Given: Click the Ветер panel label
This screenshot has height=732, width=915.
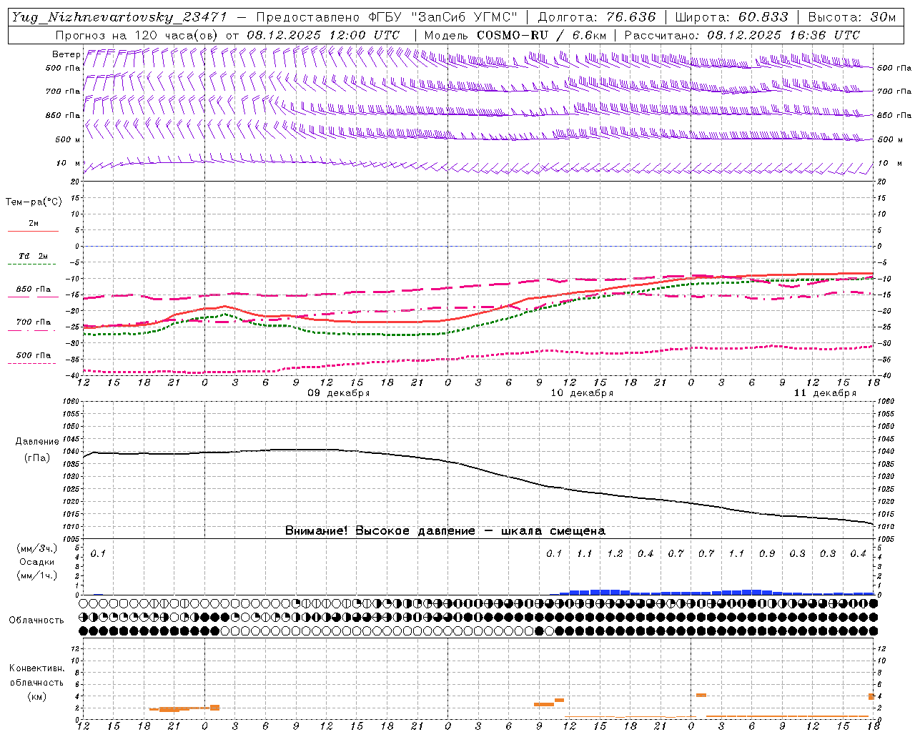Looking at the screenshot, I should tap(66, 54).
